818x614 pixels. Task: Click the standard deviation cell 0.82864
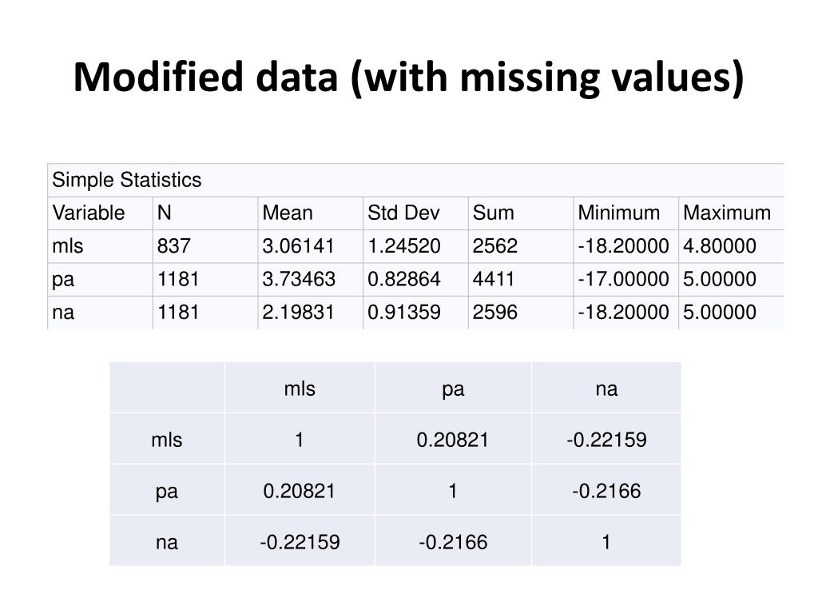(404, 279)
